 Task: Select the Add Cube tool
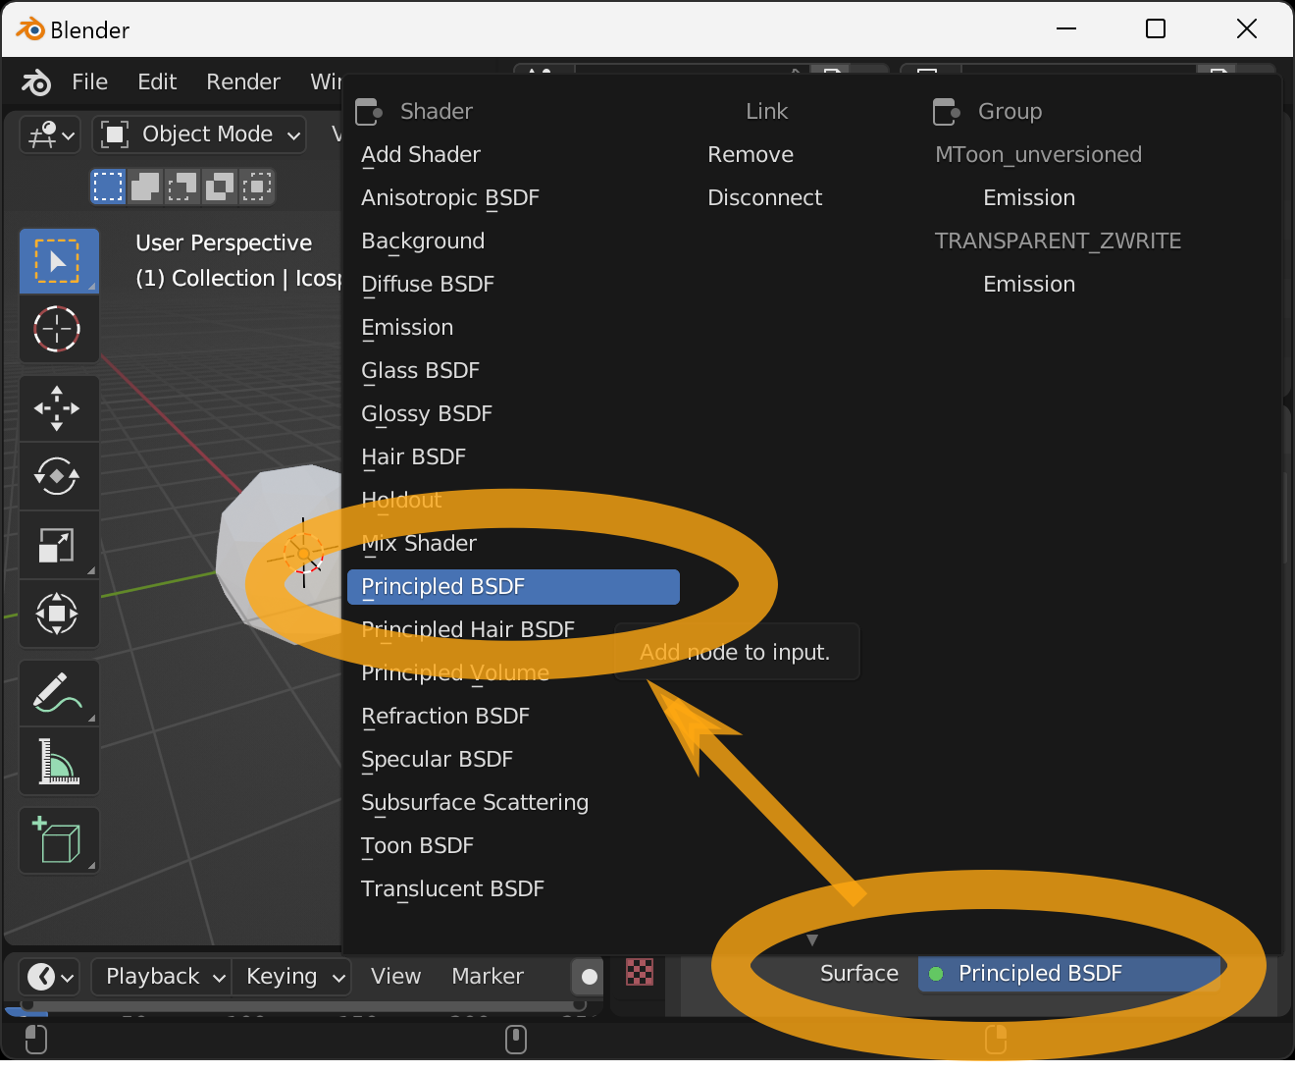point(59,840)
